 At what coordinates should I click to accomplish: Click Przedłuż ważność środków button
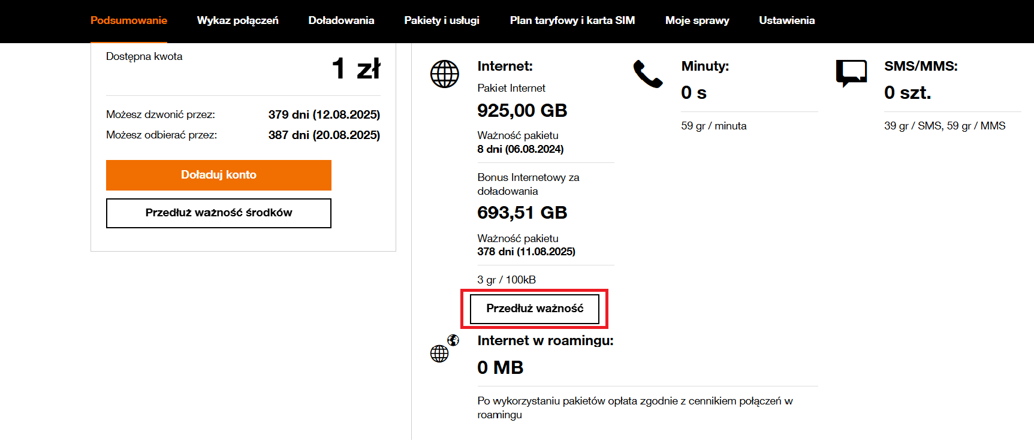(219, 213)
